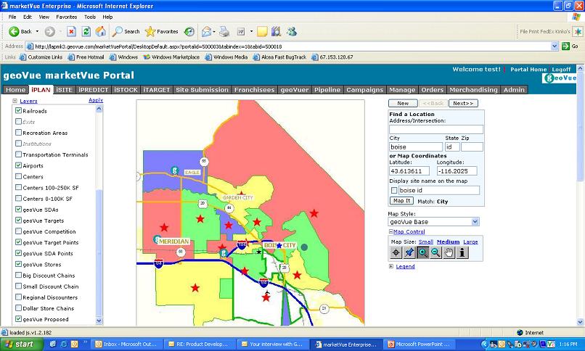Click the browser Forward arrow icon
Image resolution: width=585 pixels, height=351 pixels.
(x=49, y=32)
